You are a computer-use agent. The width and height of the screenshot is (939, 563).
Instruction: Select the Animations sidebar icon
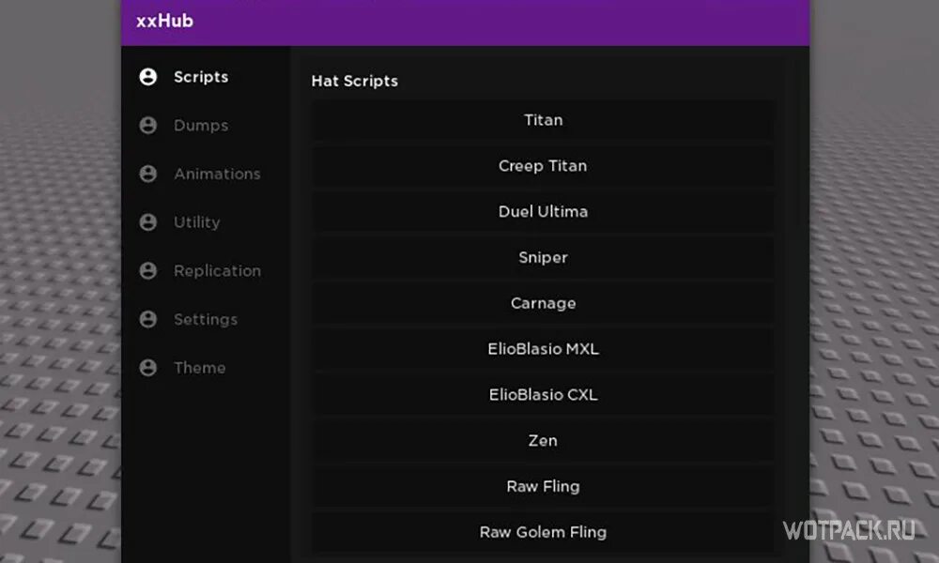click(x=147, y=174)
